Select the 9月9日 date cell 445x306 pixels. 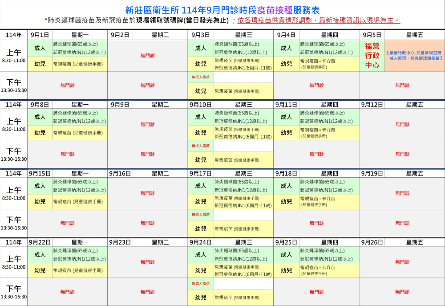pyautogui.click(x=120, y=105)
